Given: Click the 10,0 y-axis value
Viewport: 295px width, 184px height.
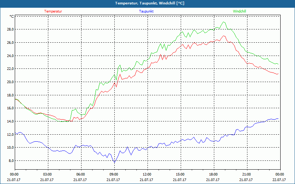Looking at the screenshot, I should [11, 148].
